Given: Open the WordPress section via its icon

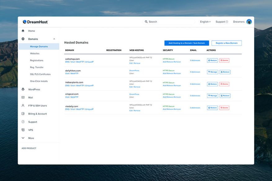Looking at the screenshot, I should tap(22, 89).
